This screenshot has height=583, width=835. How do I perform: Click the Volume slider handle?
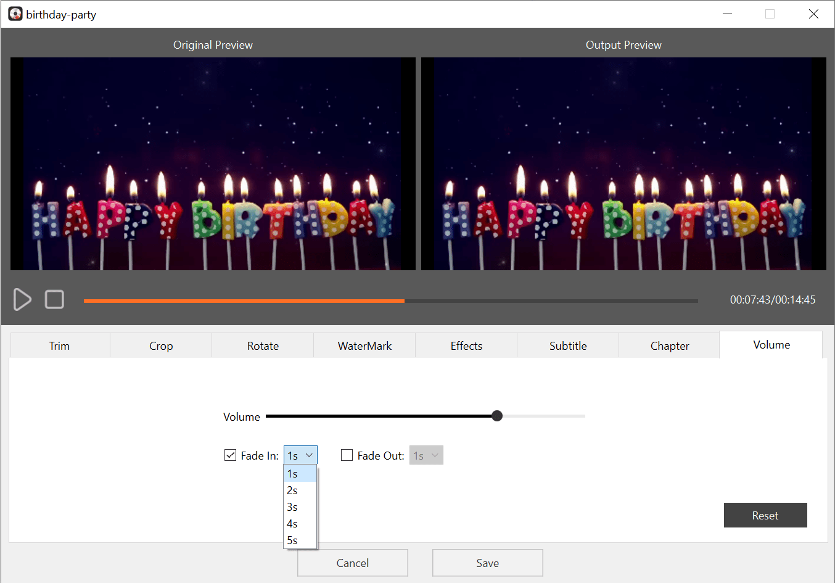497,416
